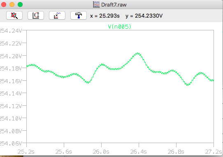Click the 26.4s time axis label

138,152
